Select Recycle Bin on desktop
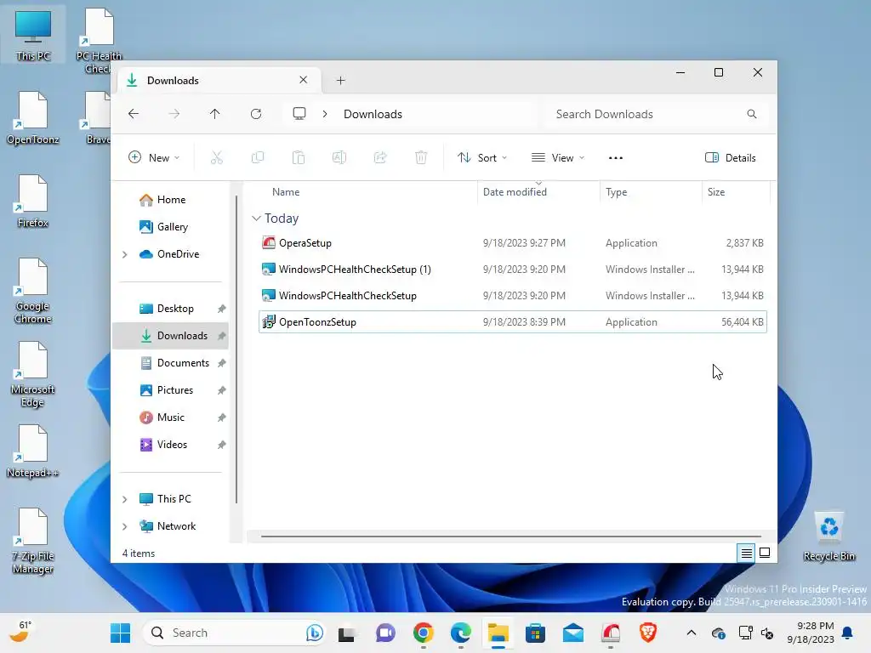Viewport: 871px width, 653px height. click(829, 537)
